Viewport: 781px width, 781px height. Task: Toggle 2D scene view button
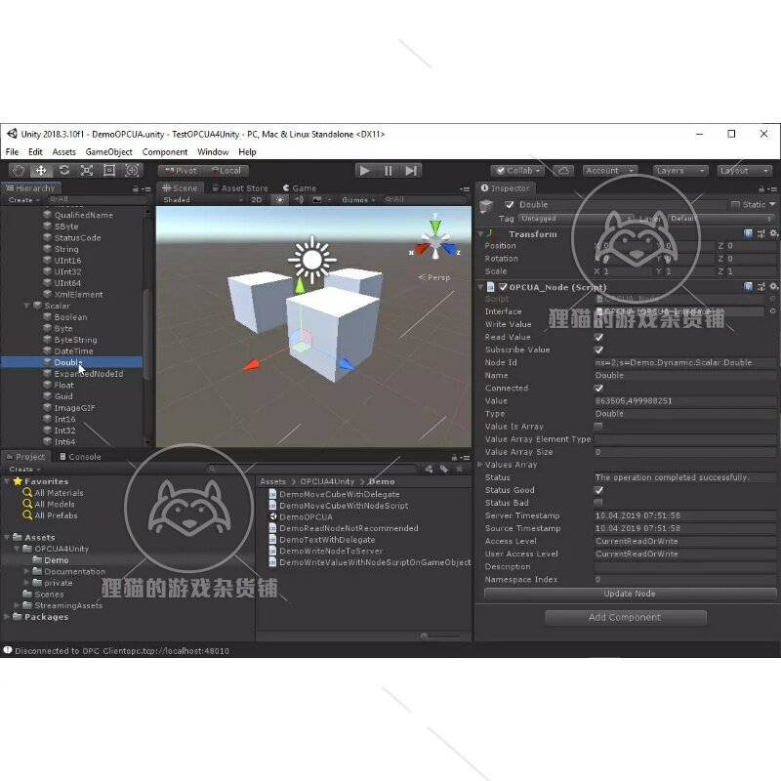(x=257, y=200)
